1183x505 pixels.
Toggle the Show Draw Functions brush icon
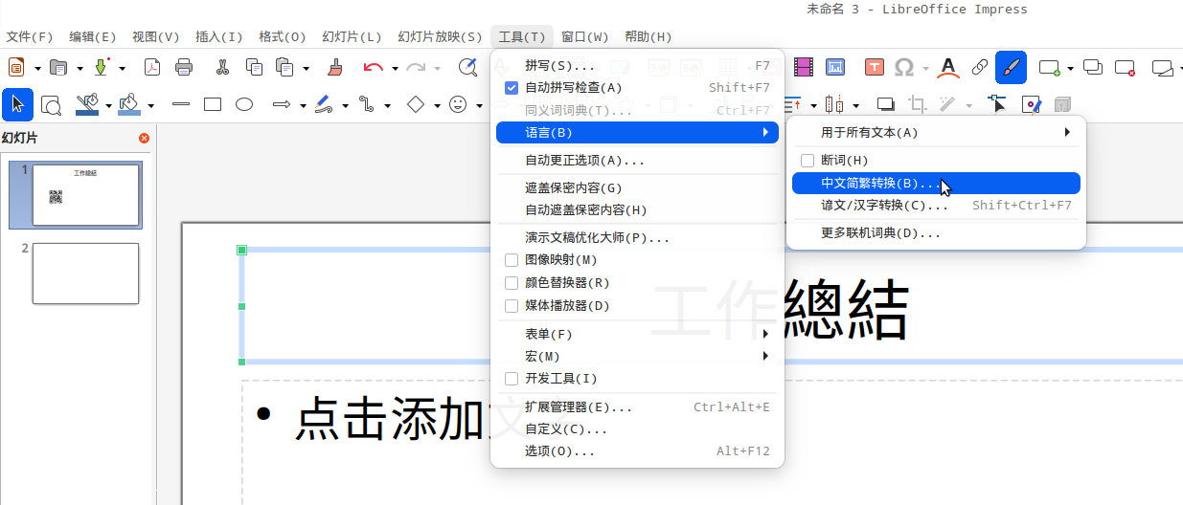click(x=1011, y=67)
